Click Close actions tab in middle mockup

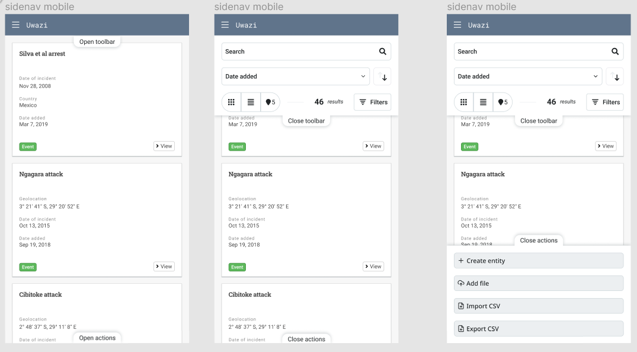click(306, 339)
